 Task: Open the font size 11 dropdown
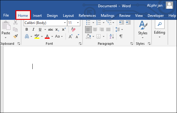click(x=78, y=23)
